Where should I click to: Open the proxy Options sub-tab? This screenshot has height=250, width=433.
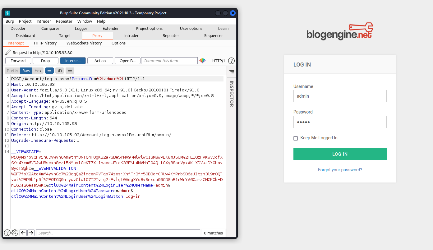pyautogui.click(x=118, y=43)
